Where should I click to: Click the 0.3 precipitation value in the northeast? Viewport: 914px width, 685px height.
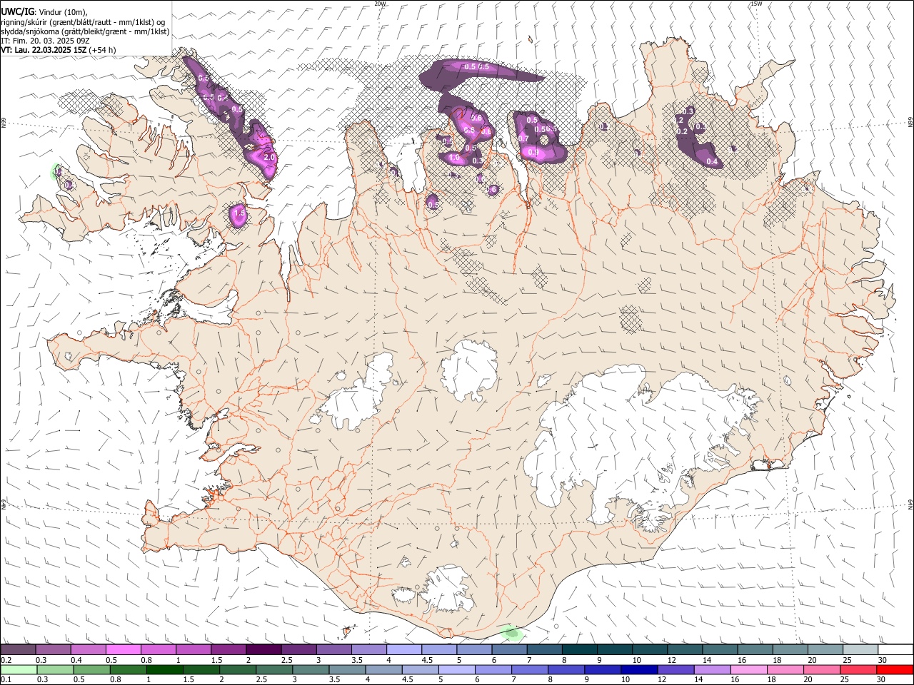688,111
